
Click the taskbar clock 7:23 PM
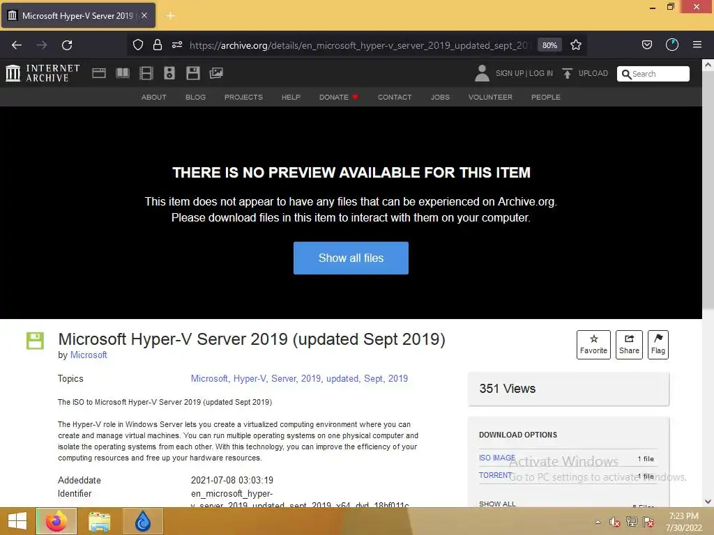(x=683, y=516)
